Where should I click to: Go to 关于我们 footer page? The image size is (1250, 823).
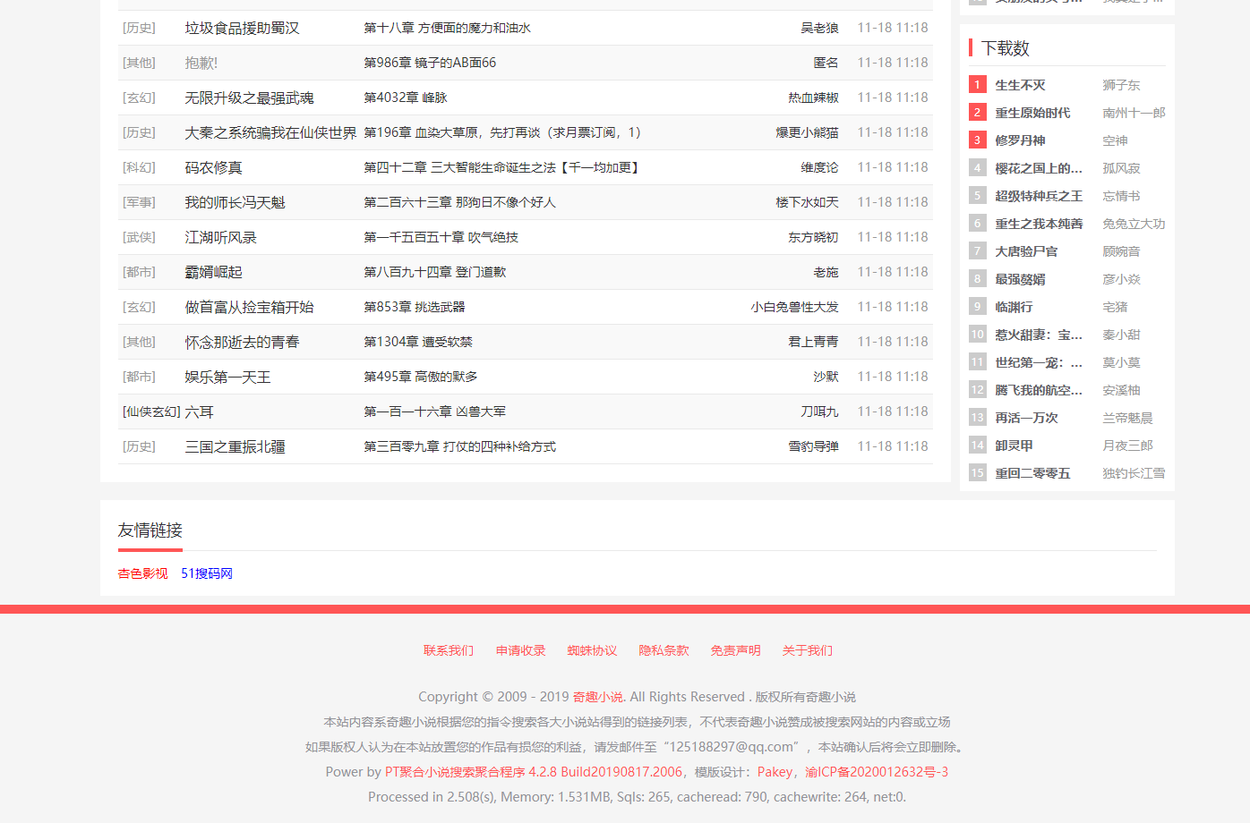[x=807, y=650]
